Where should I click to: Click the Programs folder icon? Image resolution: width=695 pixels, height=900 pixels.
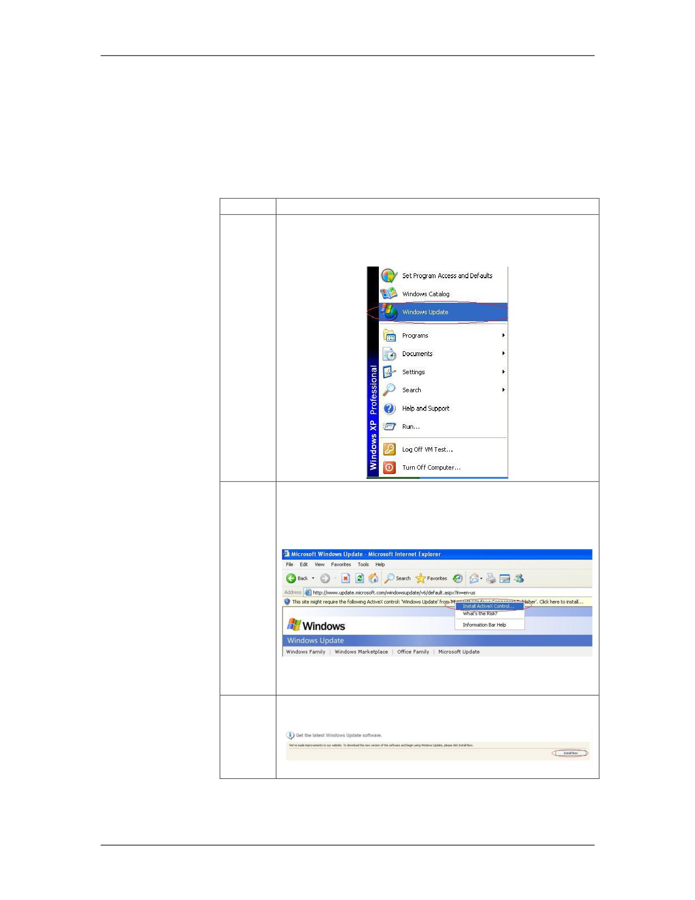pos(389,335)
